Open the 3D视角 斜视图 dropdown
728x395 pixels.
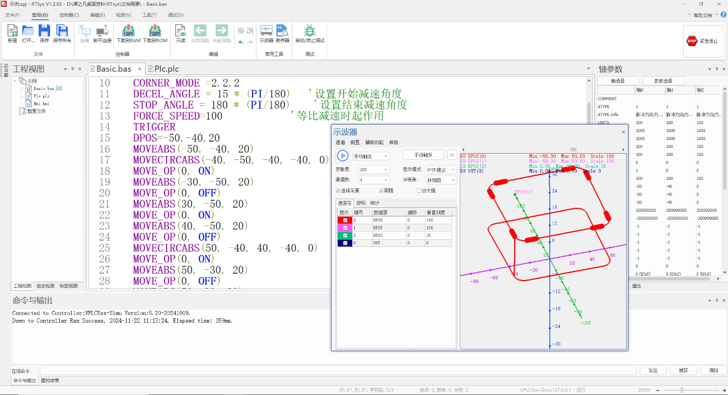pos(441,180)
